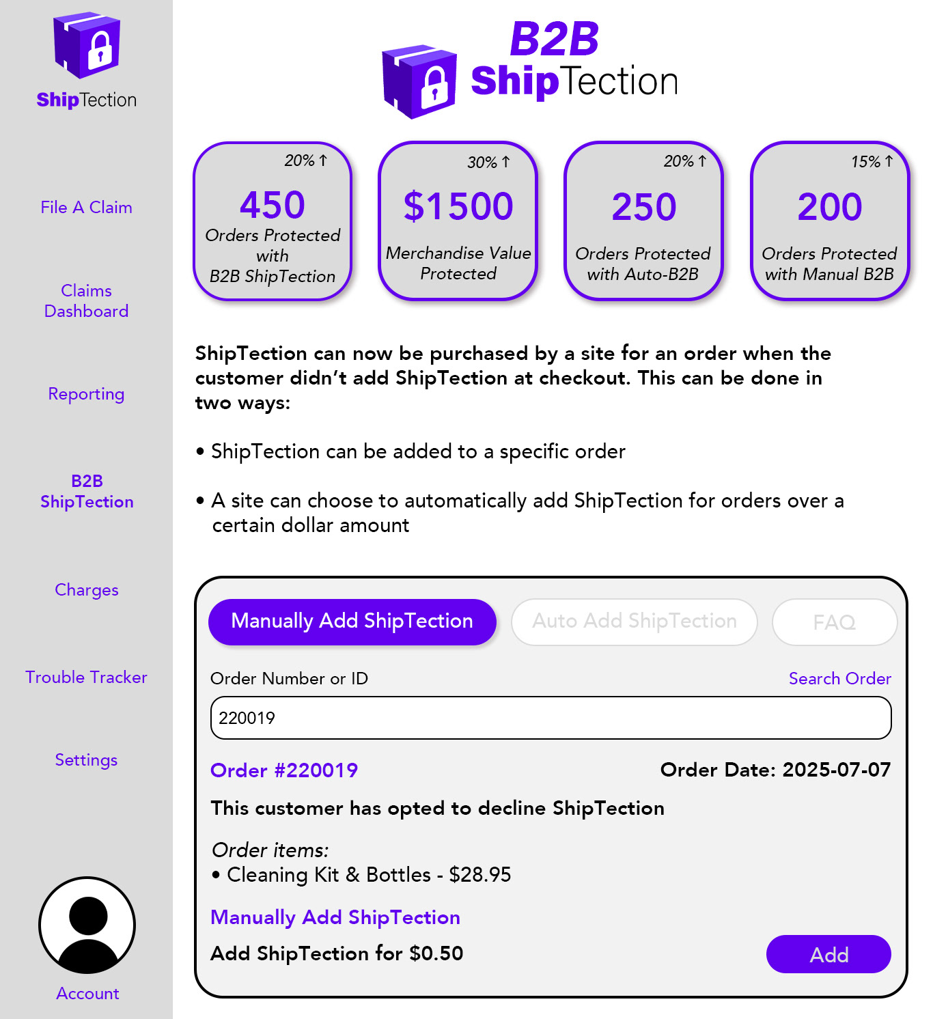Click the Account link below the avatar
Viewport: 933px width, 1019px height.
coord(87,994)
